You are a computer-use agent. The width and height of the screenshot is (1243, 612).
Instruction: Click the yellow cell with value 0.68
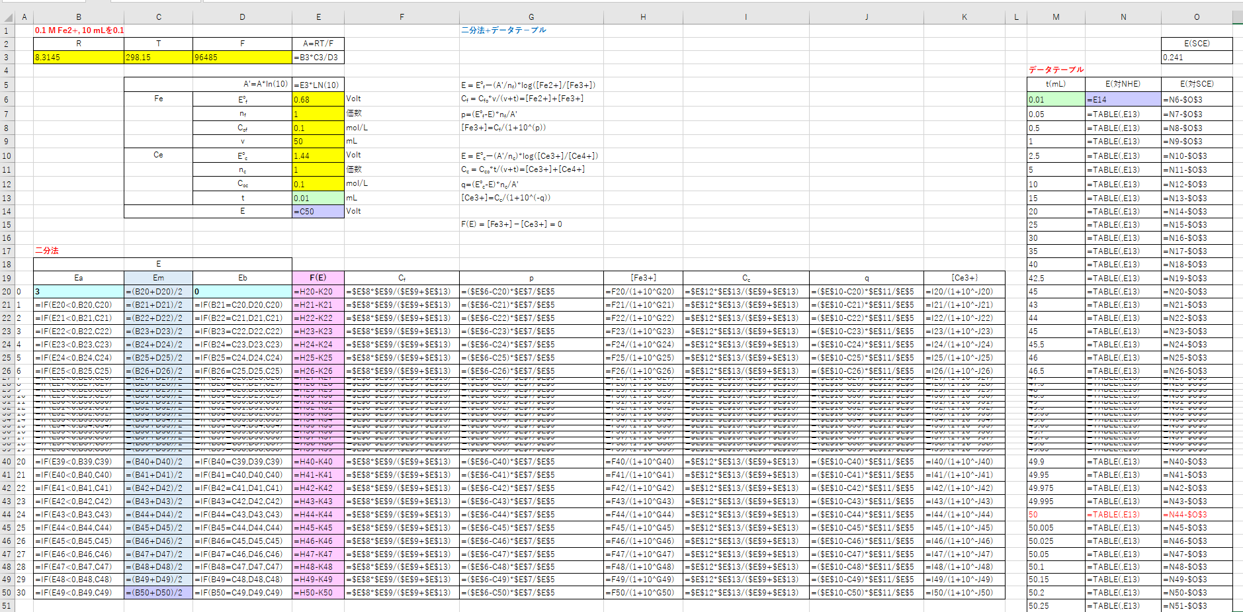point(318,99)
